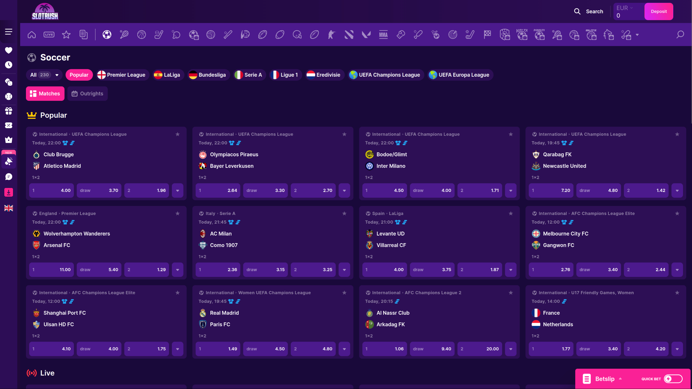Open the All leagues filter dropdown

44,75
